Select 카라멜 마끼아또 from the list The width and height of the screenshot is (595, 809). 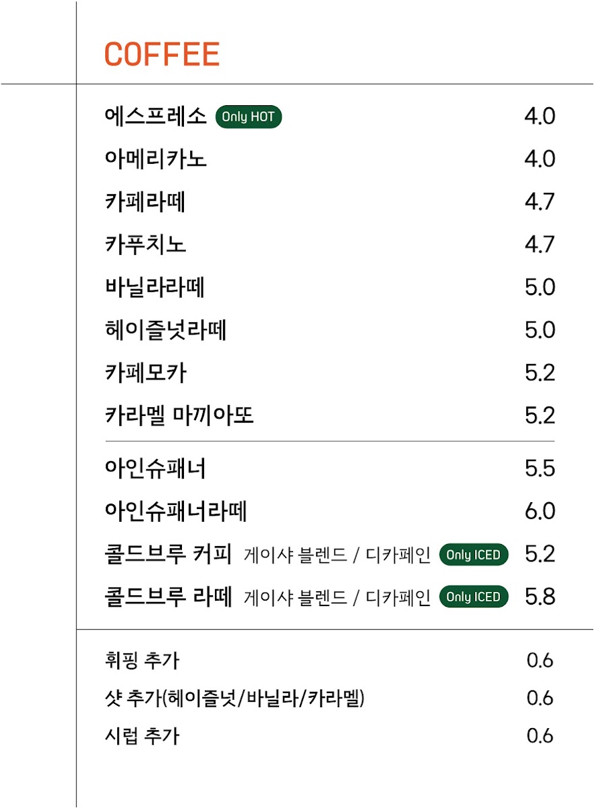(x=179, y=415)
